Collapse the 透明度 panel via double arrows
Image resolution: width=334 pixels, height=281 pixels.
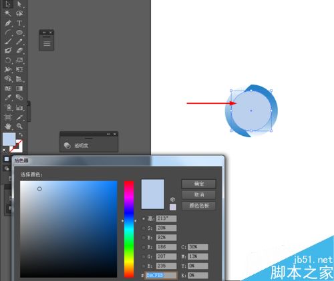coord(108,134)
